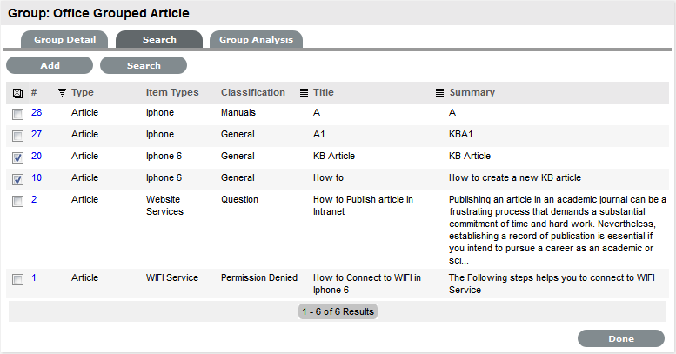Click article number 2 link
This screenshot has width=676, height=354.
coord(34,200)
